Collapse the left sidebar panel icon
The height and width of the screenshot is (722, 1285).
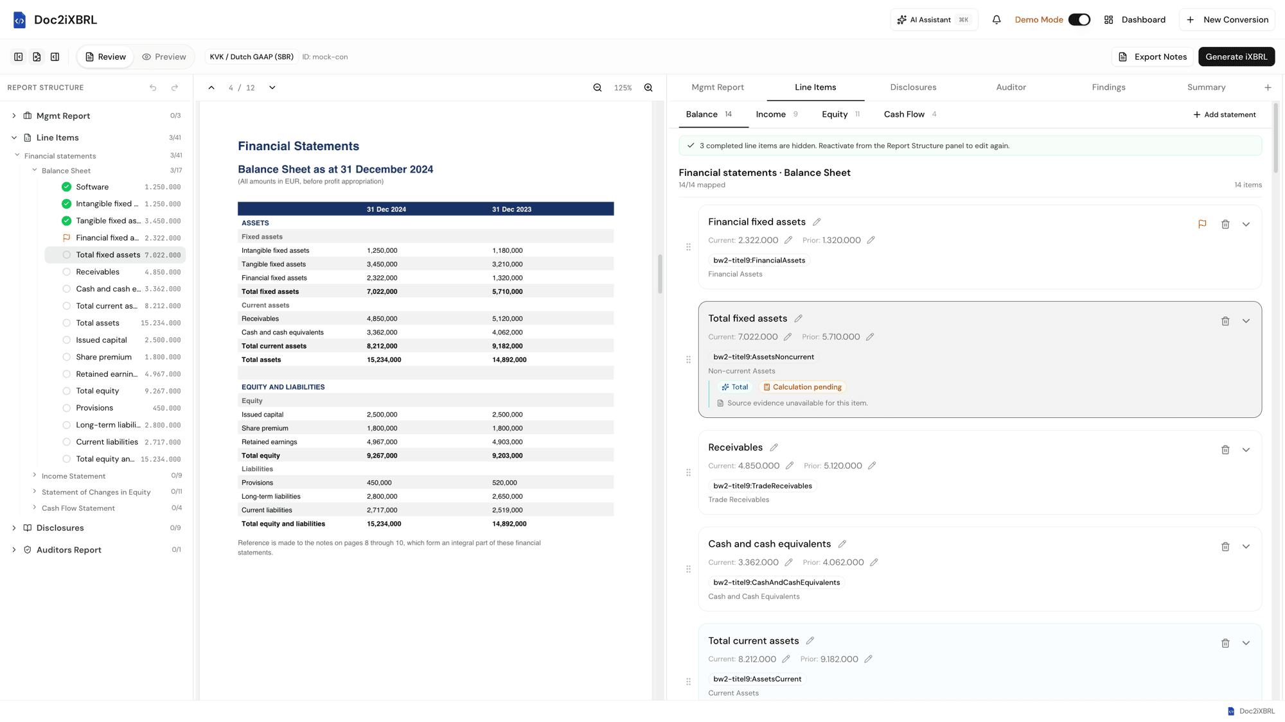pos(19,57)
